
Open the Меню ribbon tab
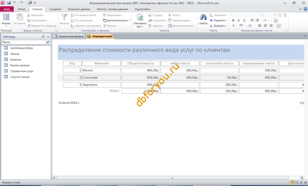coord(21,9)
